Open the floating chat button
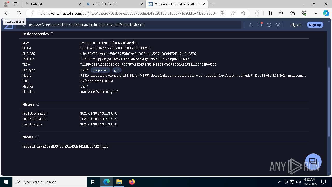The width and height of the screenshot is (332, 187). (x=313, y=162)
